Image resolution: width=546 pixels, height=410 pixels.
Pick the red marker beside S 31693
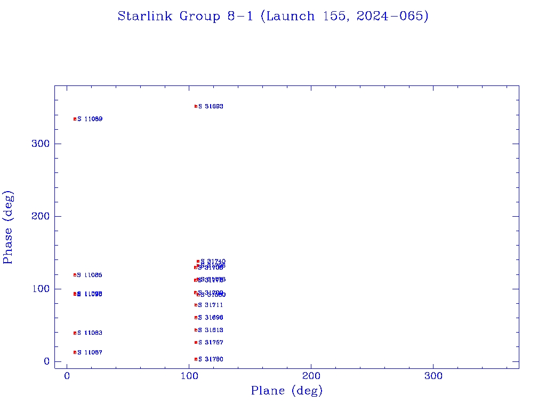point(196,106)
